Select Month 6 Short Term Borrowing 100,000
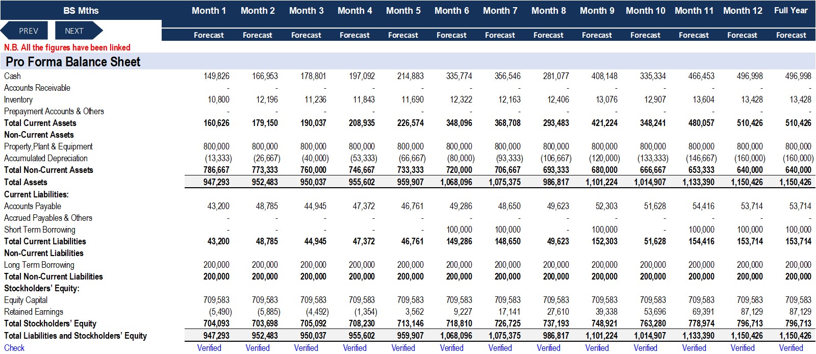 pos(459,230)
